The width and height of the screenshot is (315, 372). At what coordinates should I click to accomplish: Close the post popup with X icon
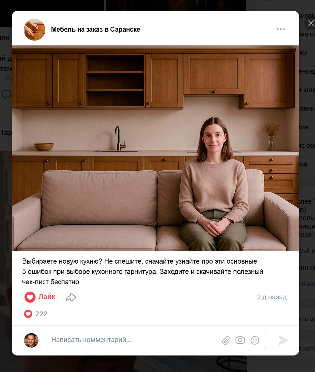(311, 23)
